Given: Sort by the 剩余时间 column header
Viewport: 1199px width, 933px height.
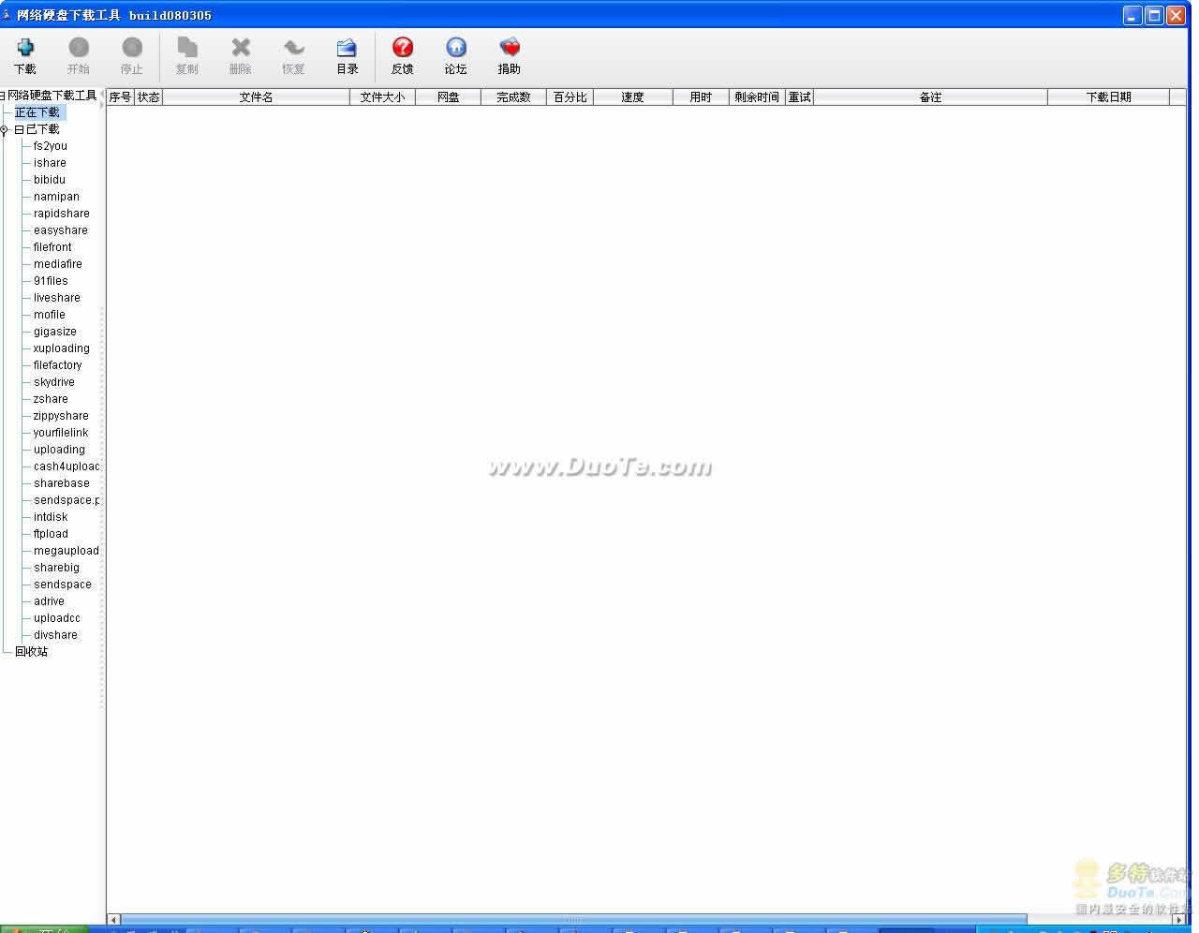Looking at the screenshot, I should point(758,97).
